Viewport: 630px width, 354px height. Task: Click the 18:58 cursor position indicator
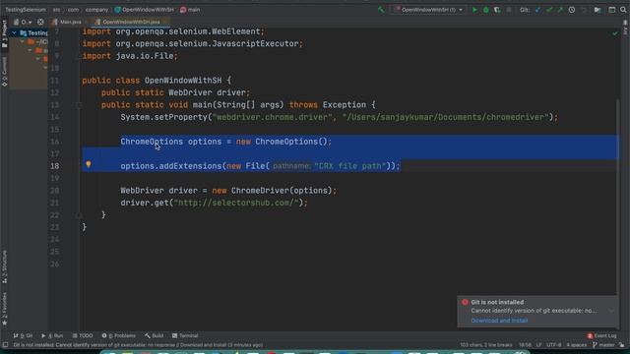pyautogui.click(x=525, y=345)
